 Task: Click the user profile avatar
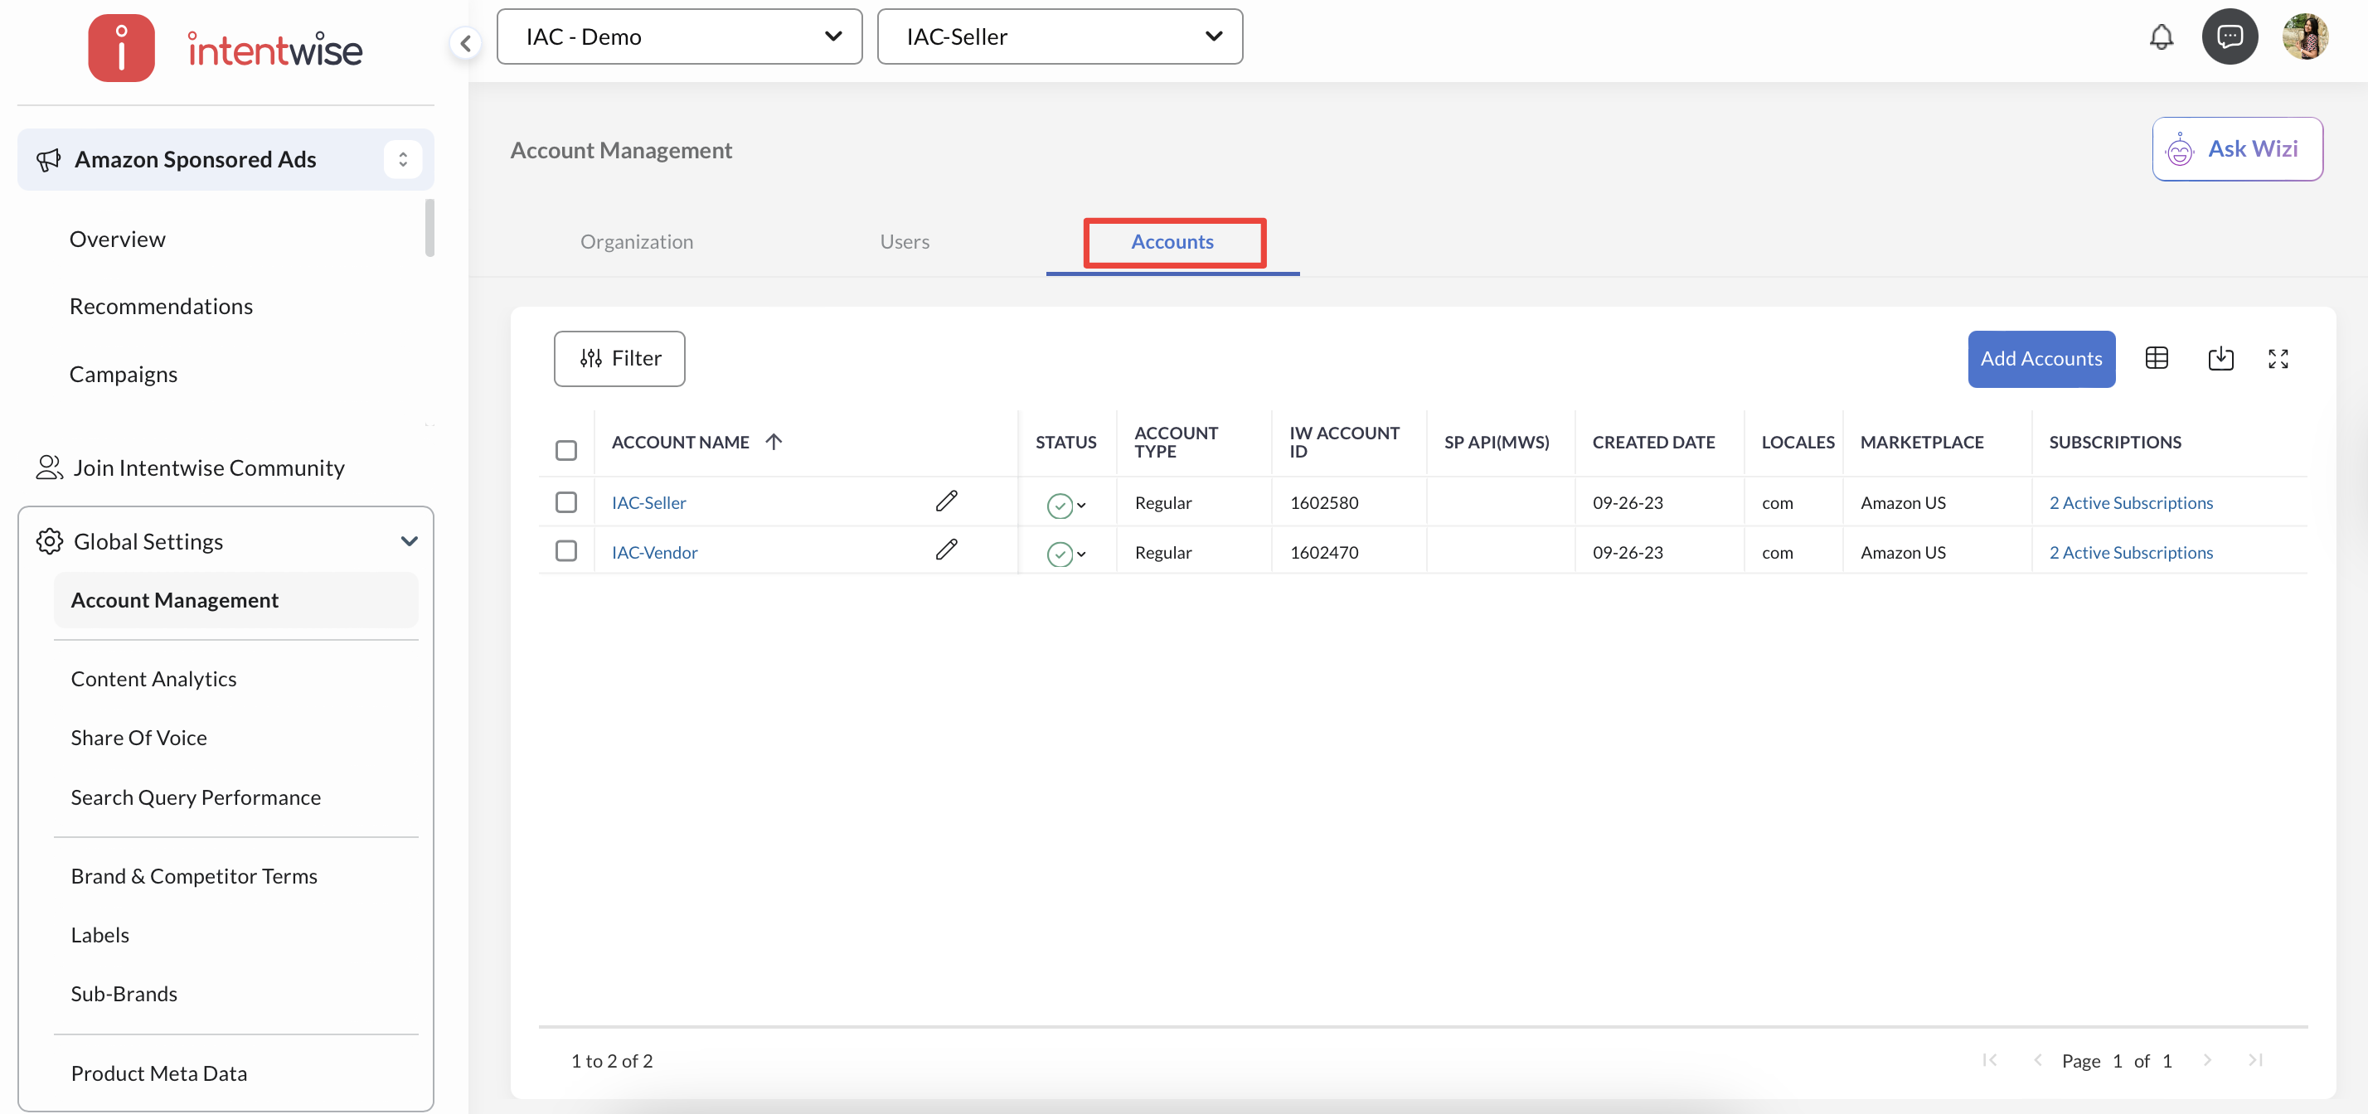[2305, 36]
